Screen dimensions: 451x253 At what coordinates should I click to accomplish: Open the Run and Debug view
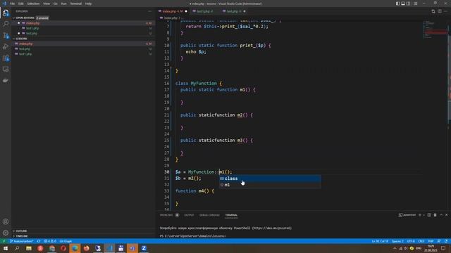click(x=6, y=46)
